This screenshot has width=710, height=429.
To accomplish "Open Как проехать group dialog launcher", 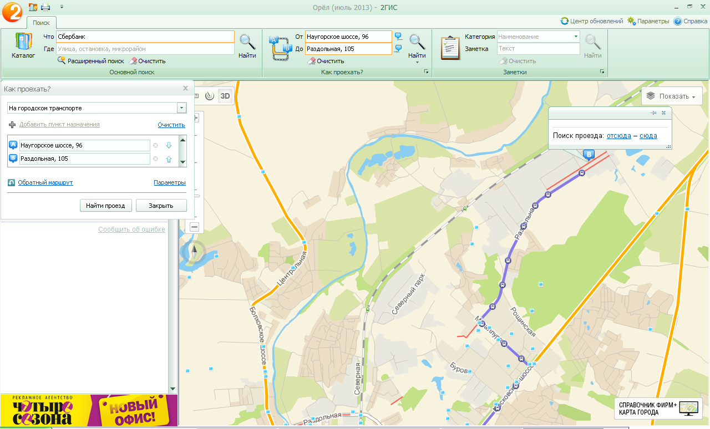I will (x=427, y=72).
